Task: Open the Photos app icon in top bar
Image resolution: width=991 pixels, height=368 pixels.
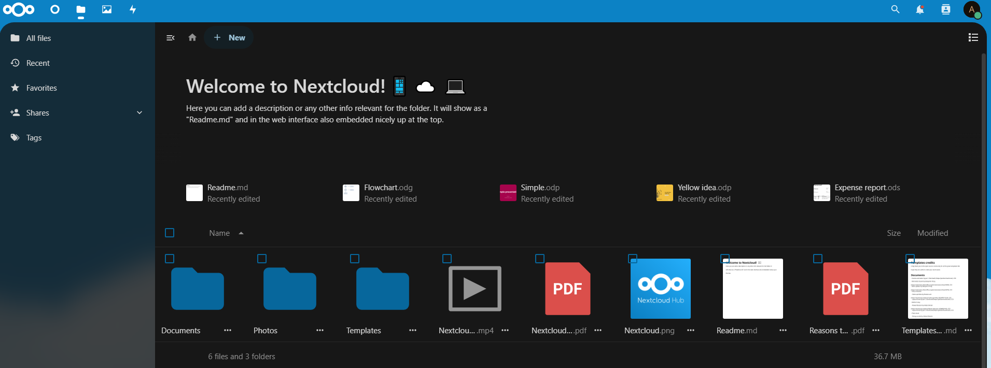Action: coord(107,9)
